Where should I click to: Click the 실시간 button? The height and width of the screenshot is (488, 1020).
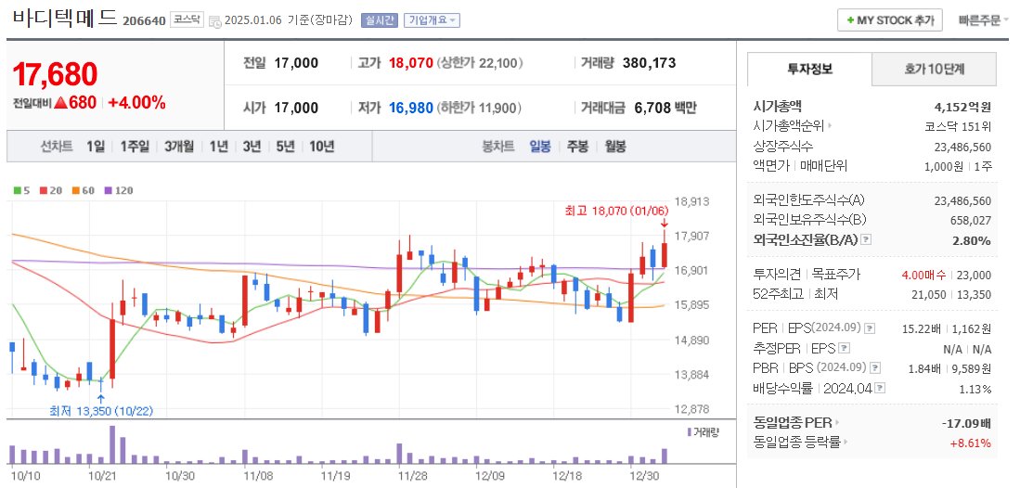pyautogui.click(x=379, y=20)
